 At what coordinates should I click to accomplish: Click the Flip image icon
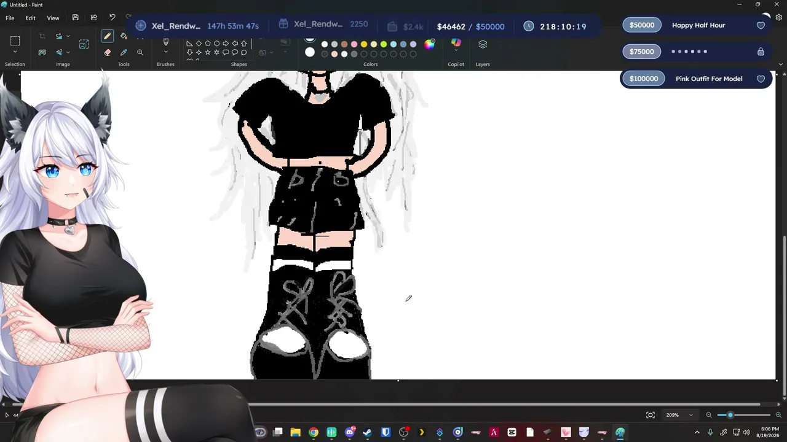point(58,52)
